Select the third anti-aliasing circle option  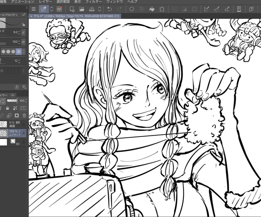point(13,52)
